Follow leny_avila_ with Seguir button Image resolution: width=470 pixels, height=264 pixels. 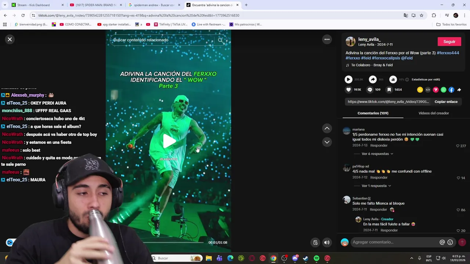(x=449, y=41)
